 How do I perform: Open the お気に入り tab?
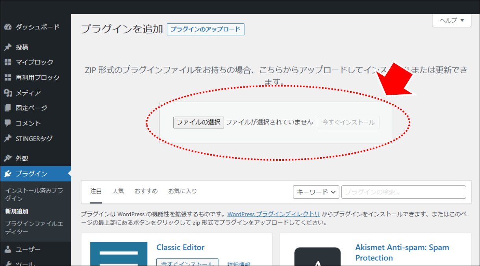[182, 191]
